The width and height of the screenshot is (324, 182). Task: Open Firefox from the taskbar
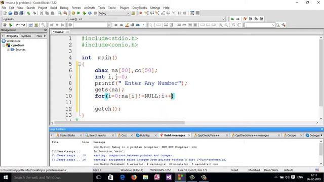click(x=134, y=177)
